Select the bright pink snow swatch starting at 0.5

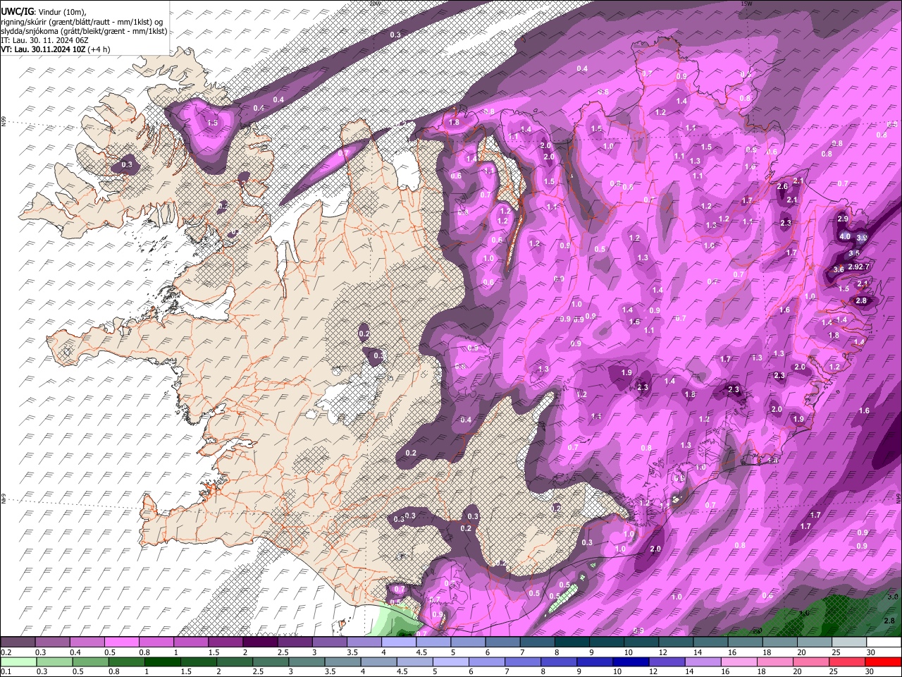tap(122, 642)
